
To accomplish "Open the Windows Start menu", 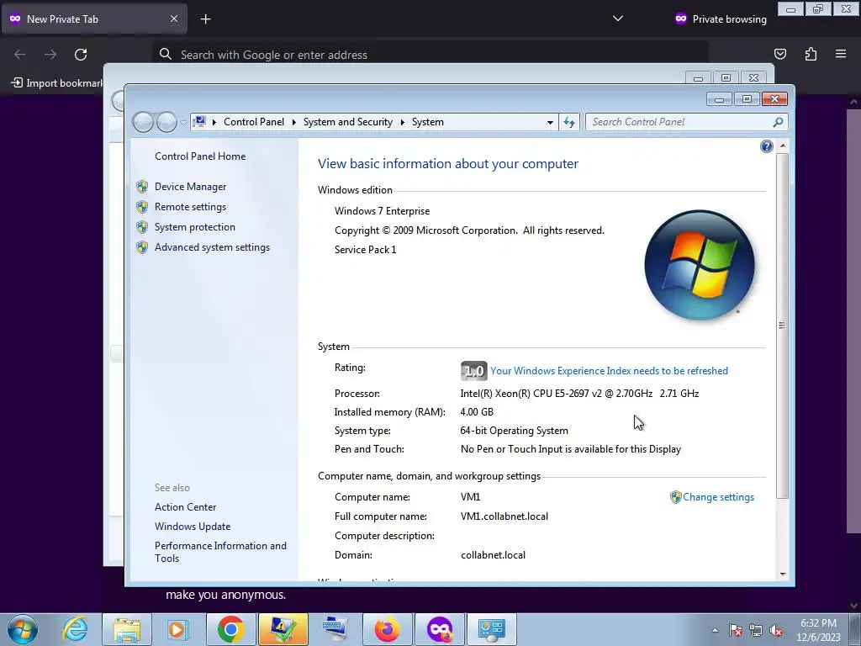I will click(23, 629).
